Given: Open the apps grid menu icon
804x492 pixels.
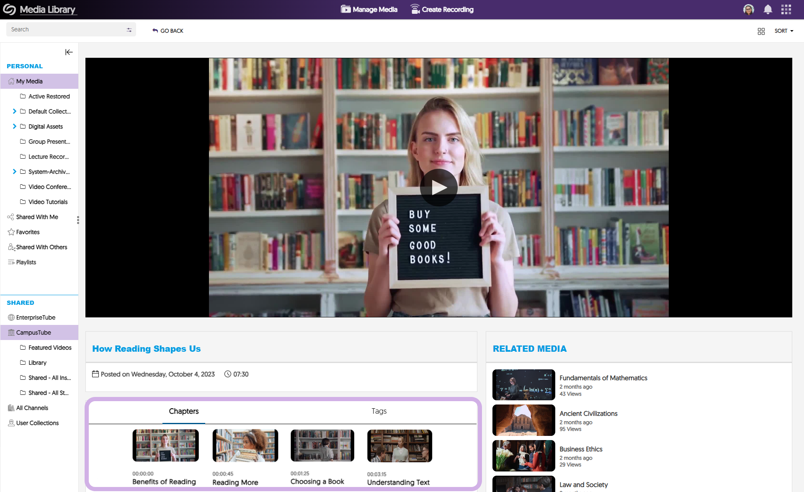Looking at the screenshot, I should click(786, 10).
